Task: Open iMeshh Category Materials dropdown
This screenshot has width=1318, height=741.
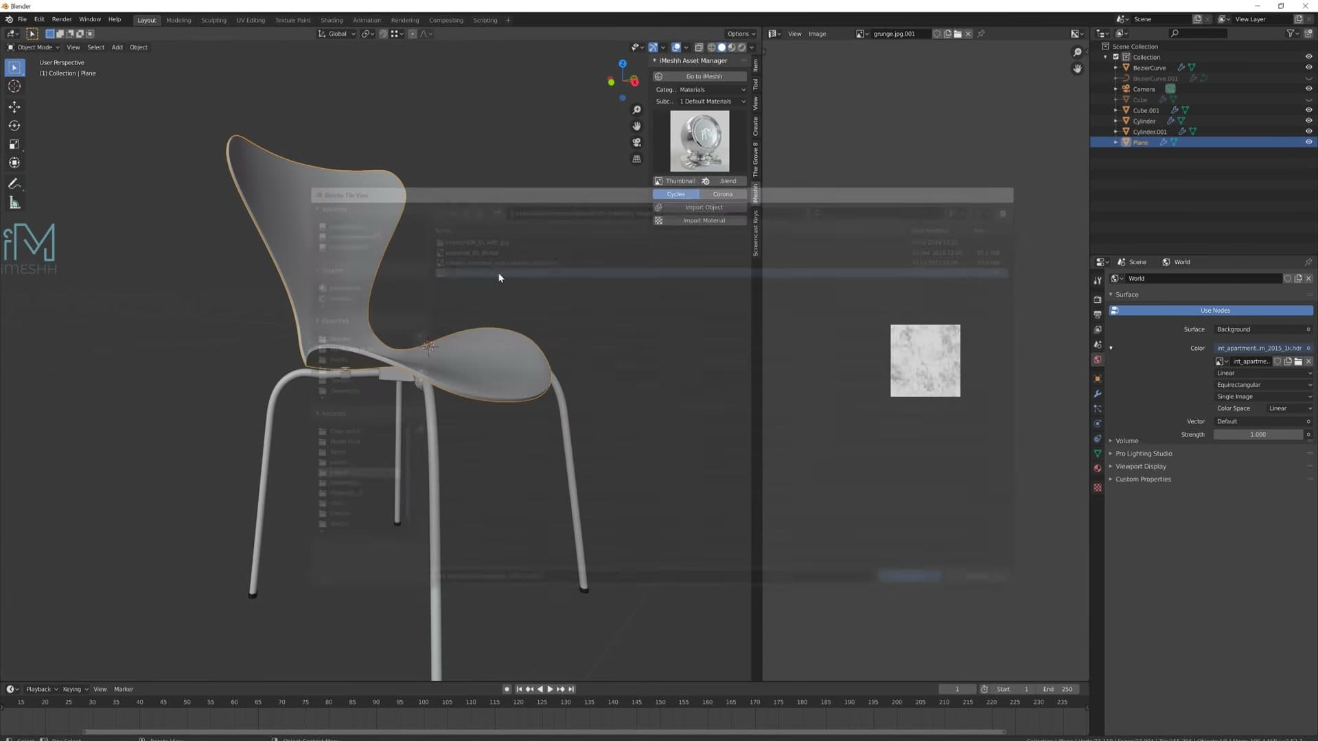Action: coord(712,89)
